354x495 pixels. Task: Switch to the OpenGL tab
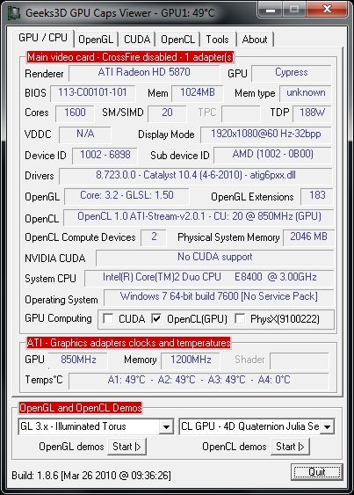(96, 40)
